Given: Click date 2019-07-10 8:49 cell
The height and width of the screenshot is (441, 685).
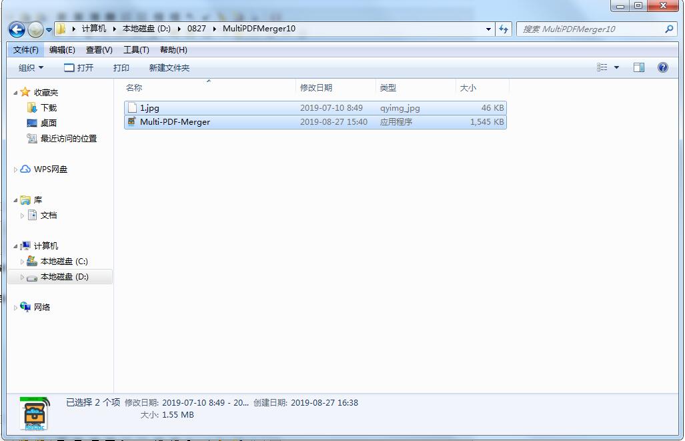Looking at the screenshot, I should click(x=331, y=108).
